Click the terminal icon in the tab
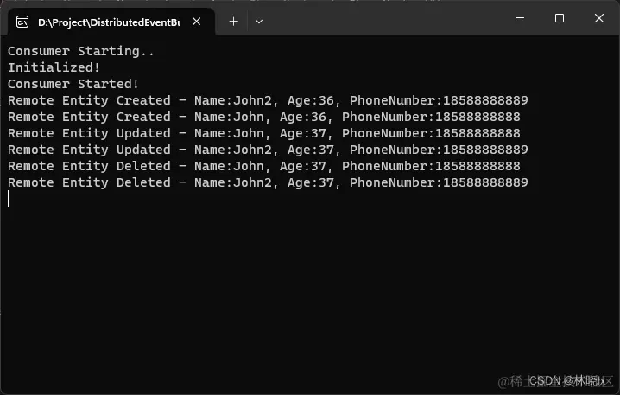The image size is (620, 395). click(22, 22)
